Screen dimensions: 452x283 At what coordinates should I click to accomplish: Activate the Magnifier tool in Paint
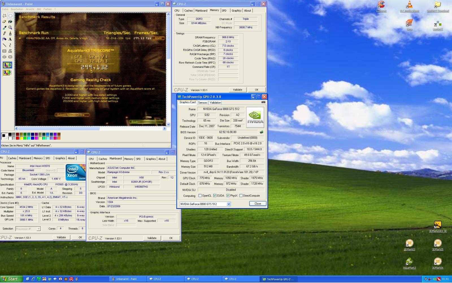tap(10, 28)
